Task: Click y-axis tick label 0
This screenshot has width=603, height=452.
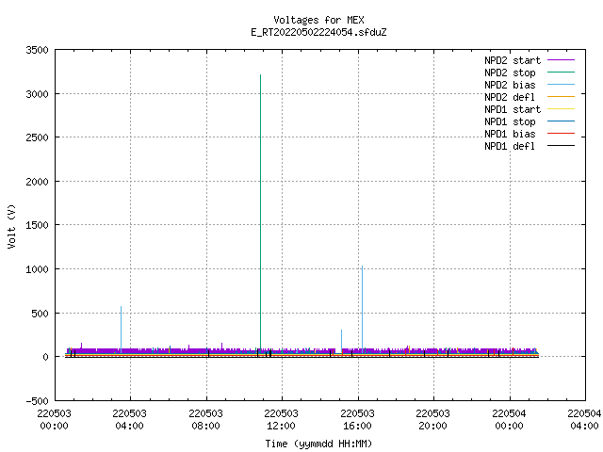Action: (x=46, y=358)
